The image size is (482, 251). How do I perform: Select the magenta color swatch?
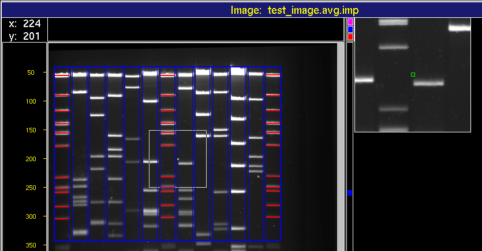click(350, 22)
